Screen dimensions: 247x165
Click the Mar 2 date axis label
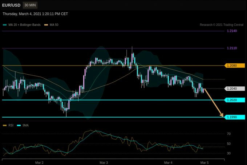pos(39,162)
